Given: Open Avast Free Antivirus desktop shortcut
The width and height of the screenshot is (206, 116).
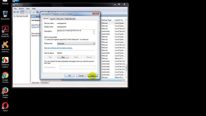Looking at the screenshot, I should (x=5, y=47).
